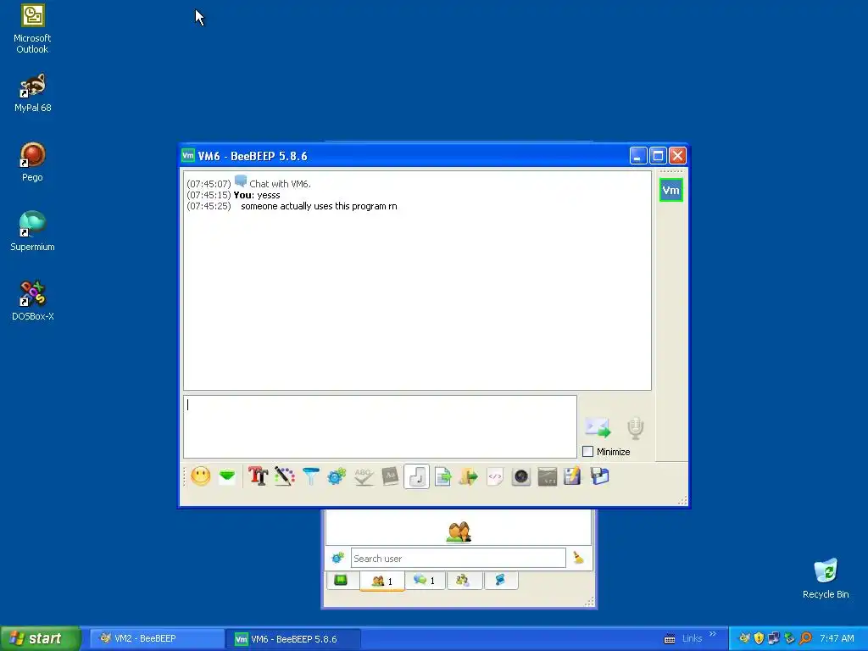
Task: Click the broom clear search icon
Action: click(578, 558)
